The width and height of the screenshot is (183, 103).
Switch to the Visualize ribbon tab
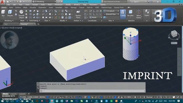(33, 7)
